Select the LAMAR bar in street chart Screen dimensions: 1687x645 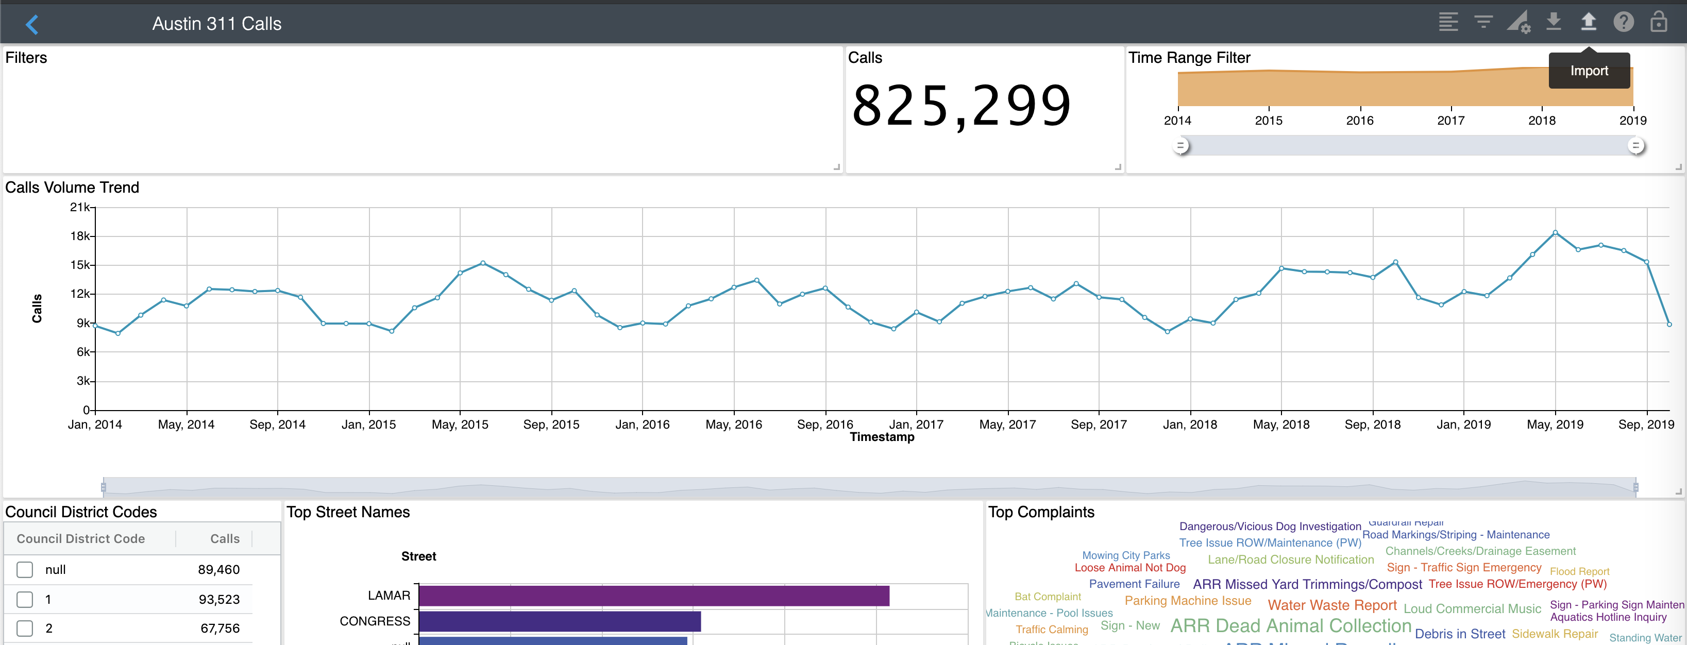point(654,596)
